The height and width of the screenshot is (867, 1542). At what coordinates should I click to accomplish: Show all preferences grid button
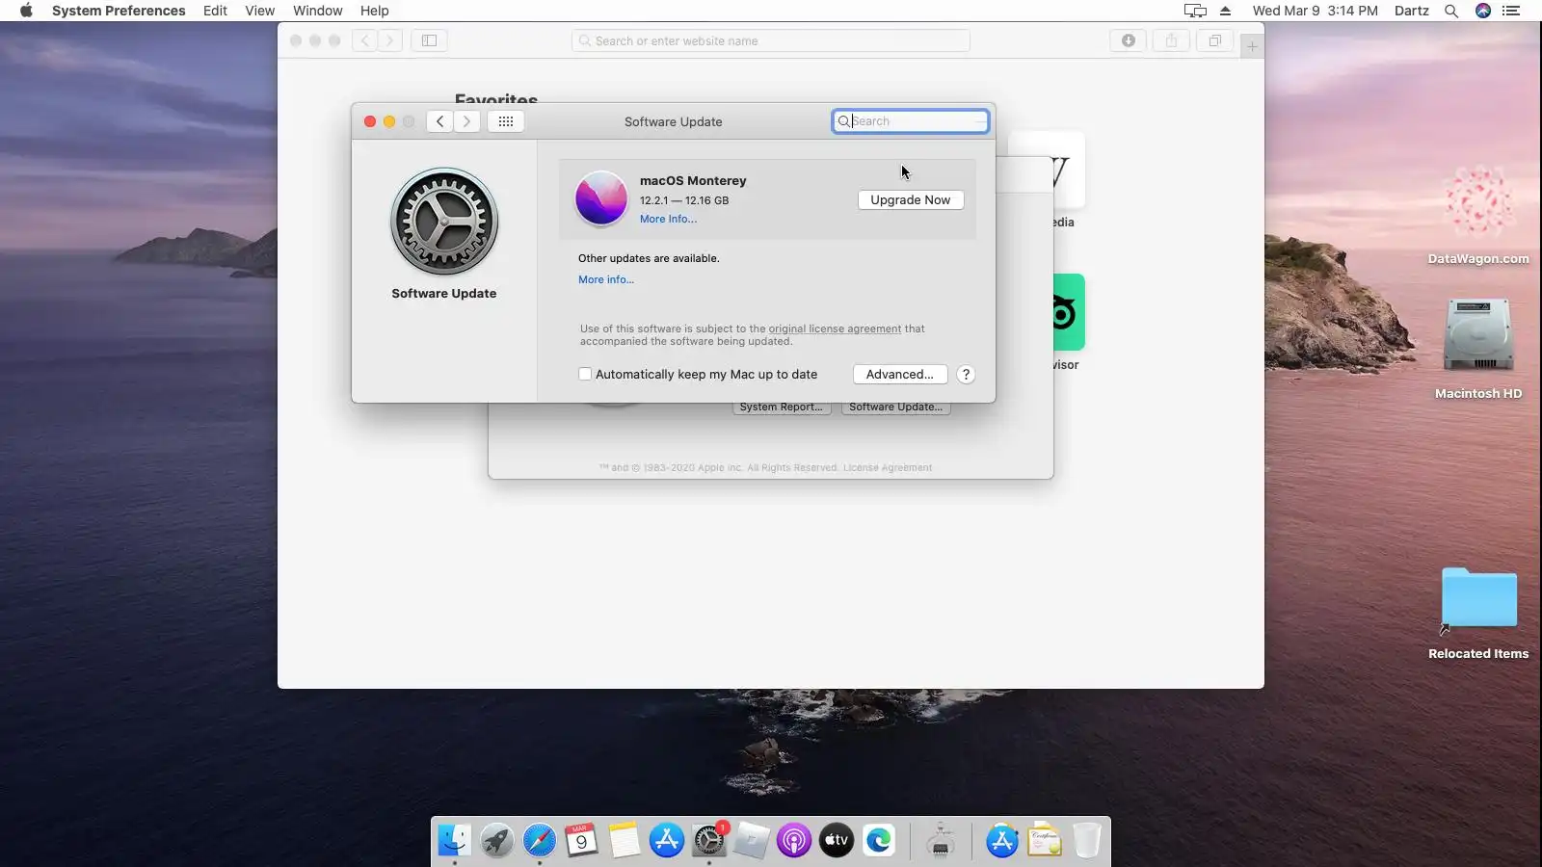[506, 121]
